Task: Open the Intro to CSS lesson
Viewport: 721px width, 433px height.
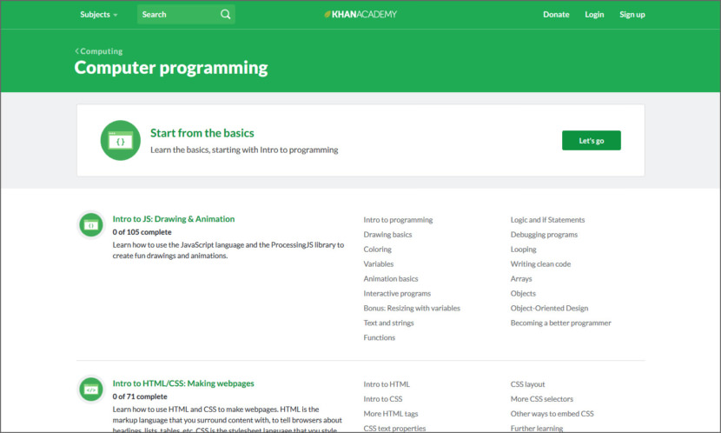Action: click(x=382, y=399)
